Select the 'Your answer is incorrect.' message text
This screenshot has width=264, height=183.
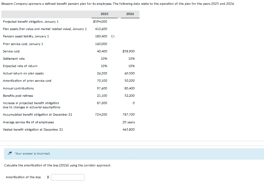(33, 153)
